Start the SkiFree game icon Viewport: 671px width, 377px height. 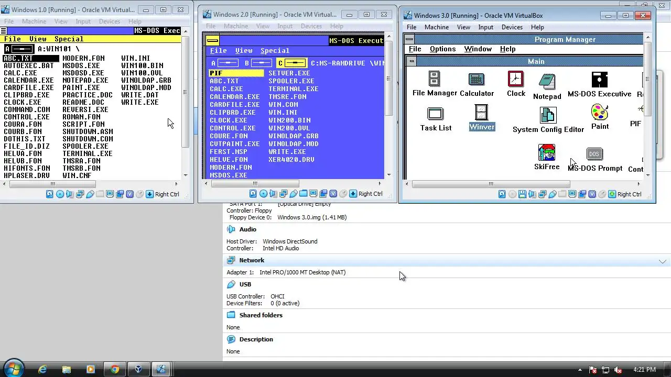(547, 157)
